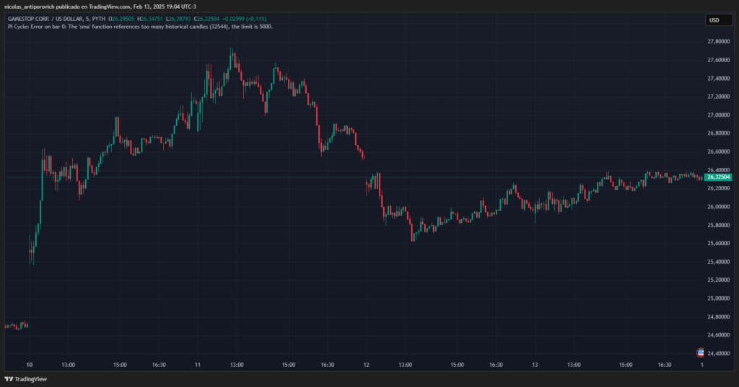
Task: Click day label 10 on time axis
Action: [x=29, y=365]
